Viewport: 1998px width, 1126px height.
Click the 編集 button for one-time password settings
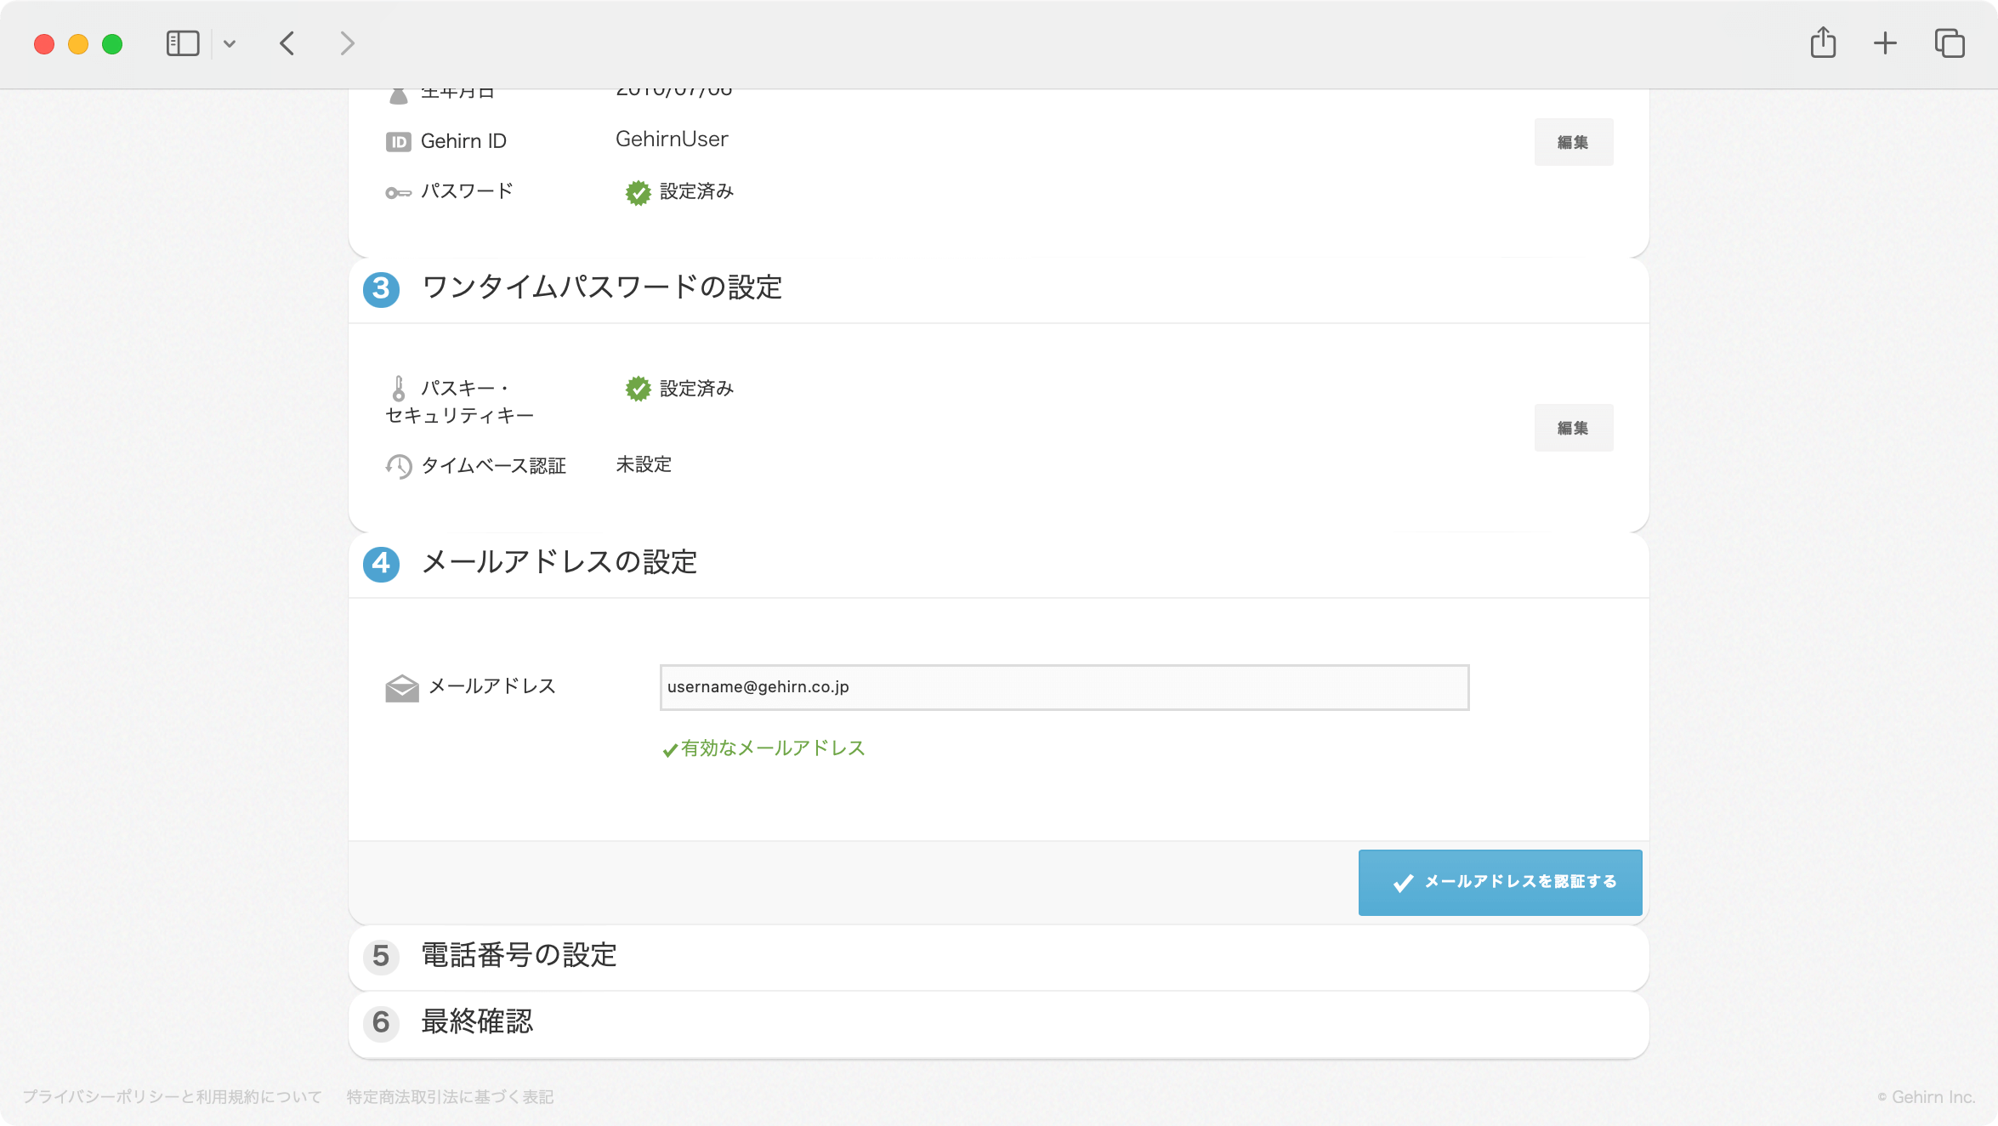click(1573, 428)
